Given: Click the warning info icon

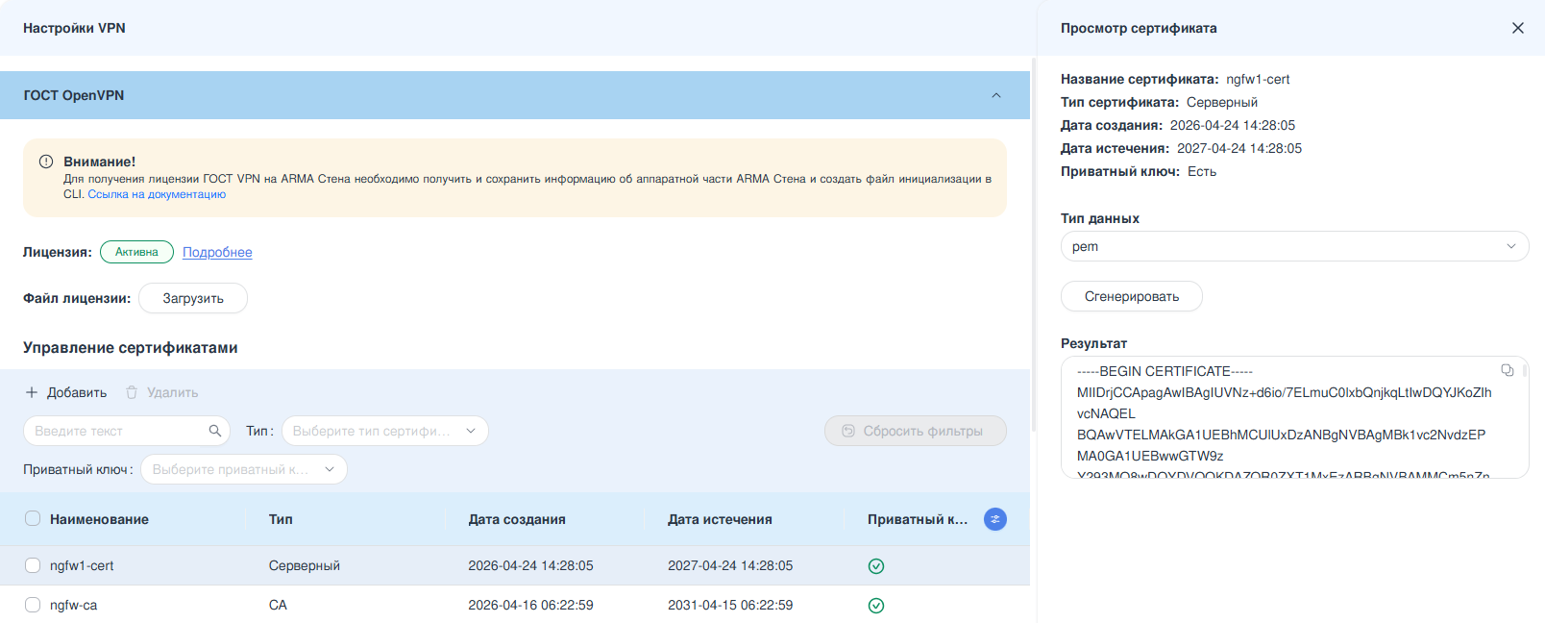Looking at the screenshot, I should [46, 162].
